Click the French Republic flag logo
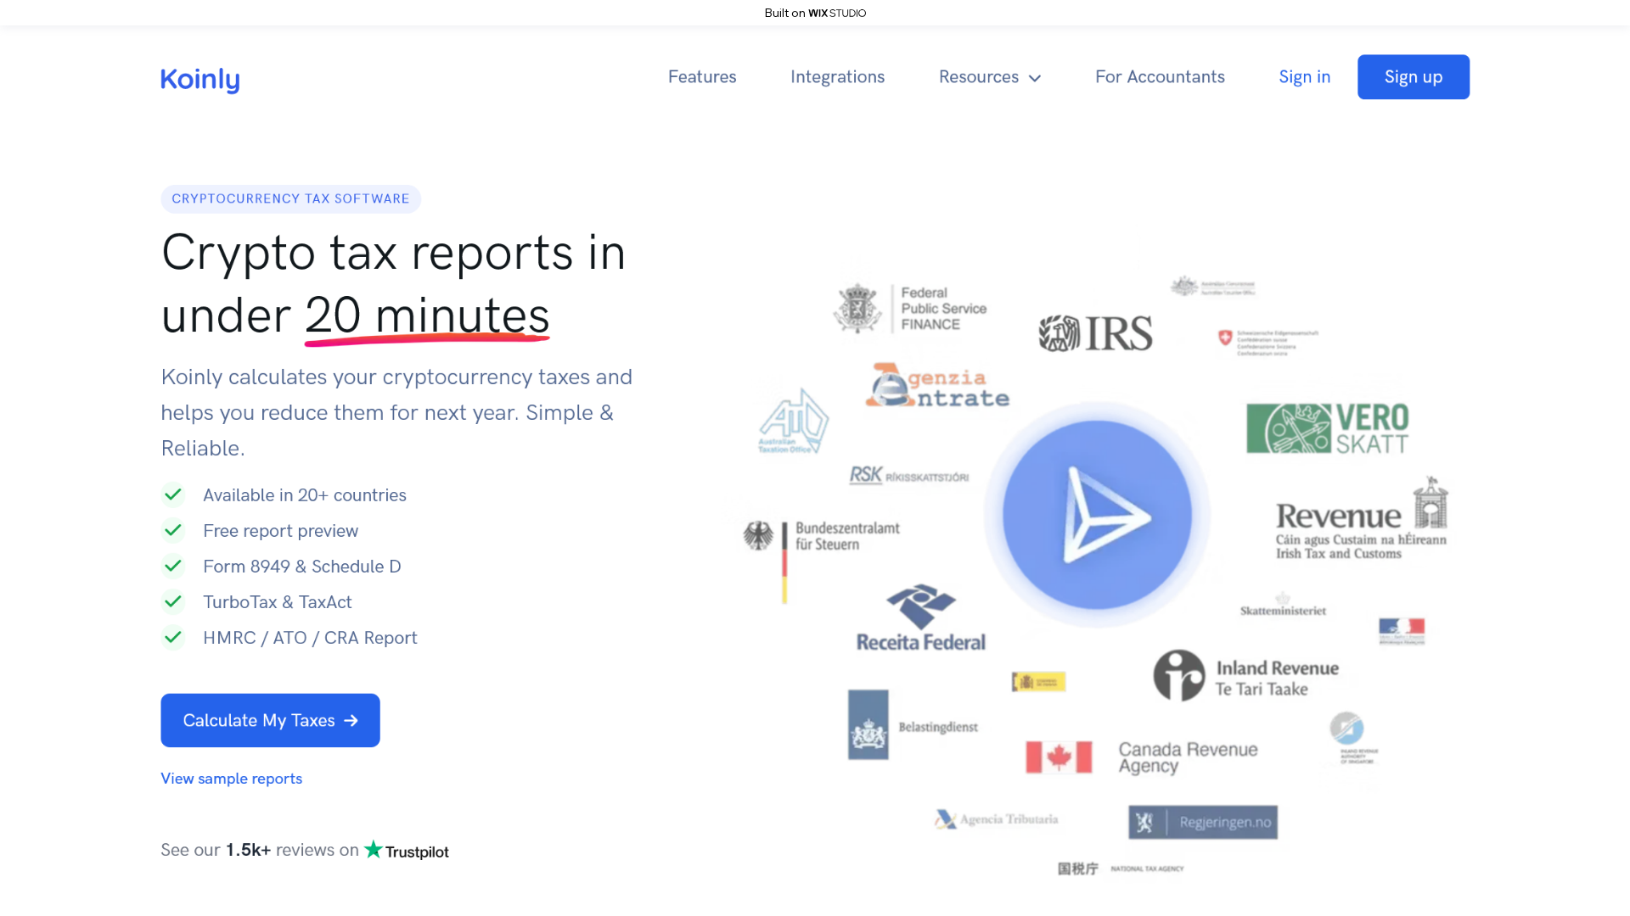Screen dimensions: 1630x916 click(1402, 632)
